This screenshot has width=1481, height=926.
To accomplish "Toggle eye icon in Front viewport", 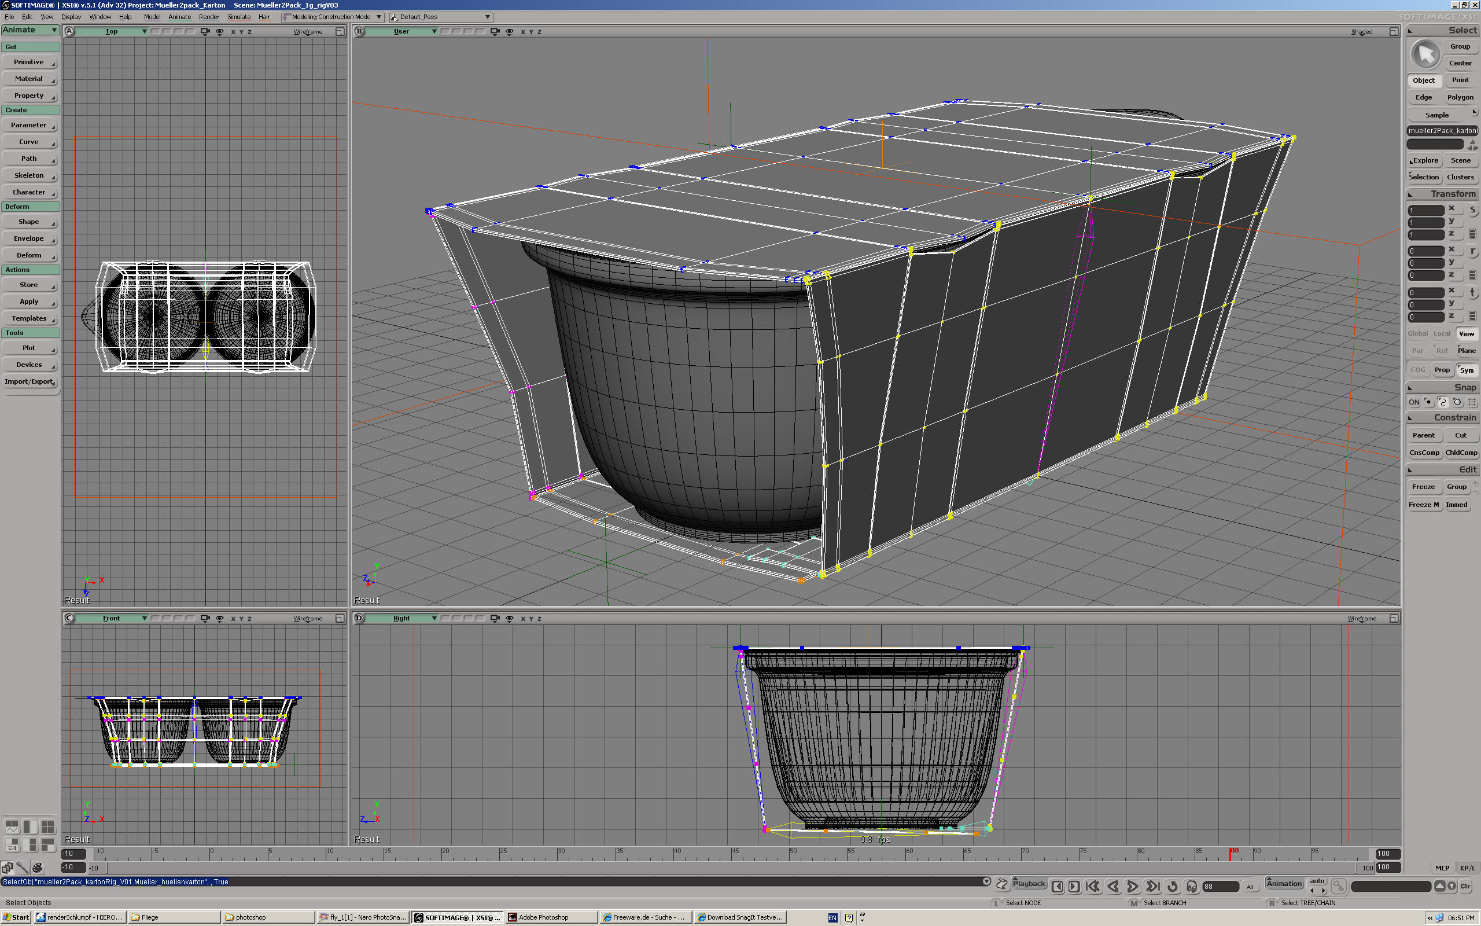I will pos(220,619).
